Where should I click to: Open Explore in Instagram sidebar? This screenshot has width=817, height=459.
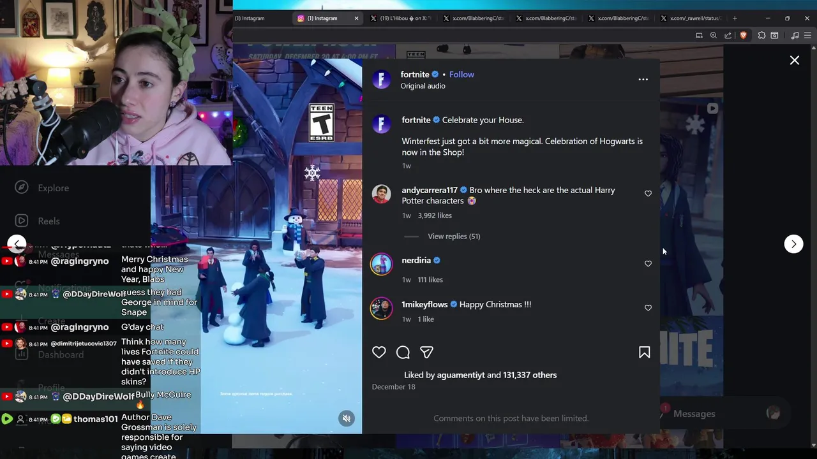pyautogui.click(x=43, y=188)
